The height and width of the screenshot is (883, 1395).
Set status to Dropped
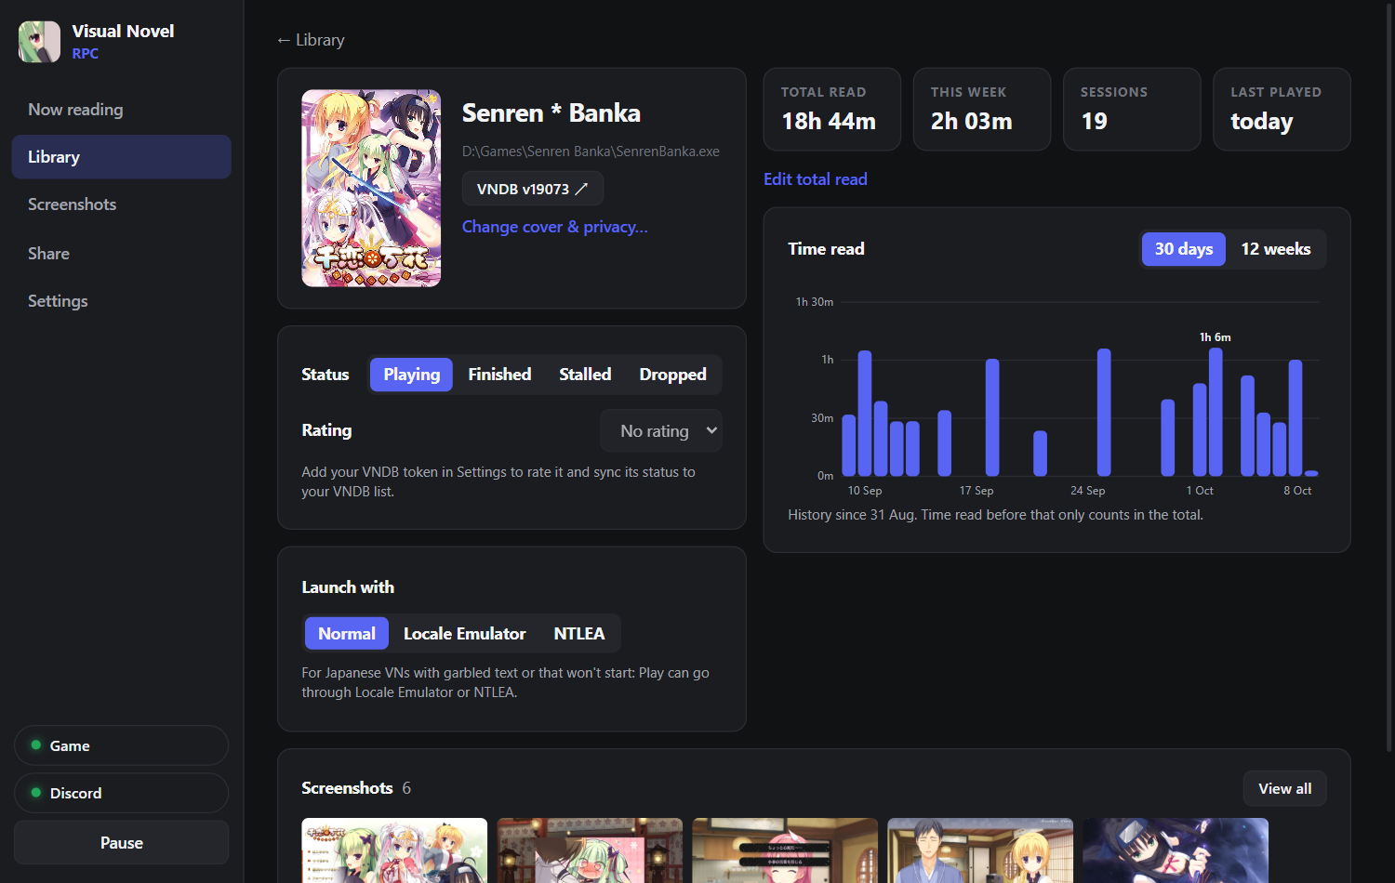(672, 375)
